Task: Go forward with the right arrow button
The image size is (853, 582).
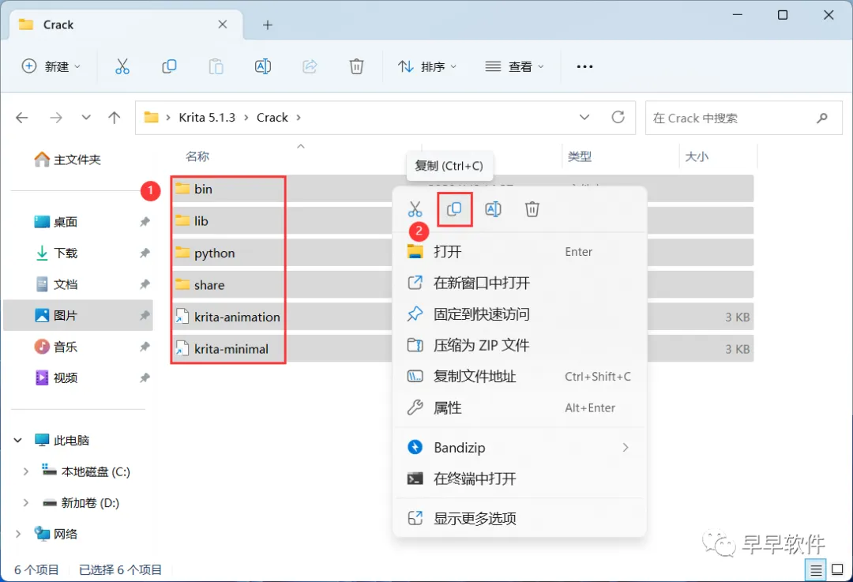Action: click(x=56, y=118)
